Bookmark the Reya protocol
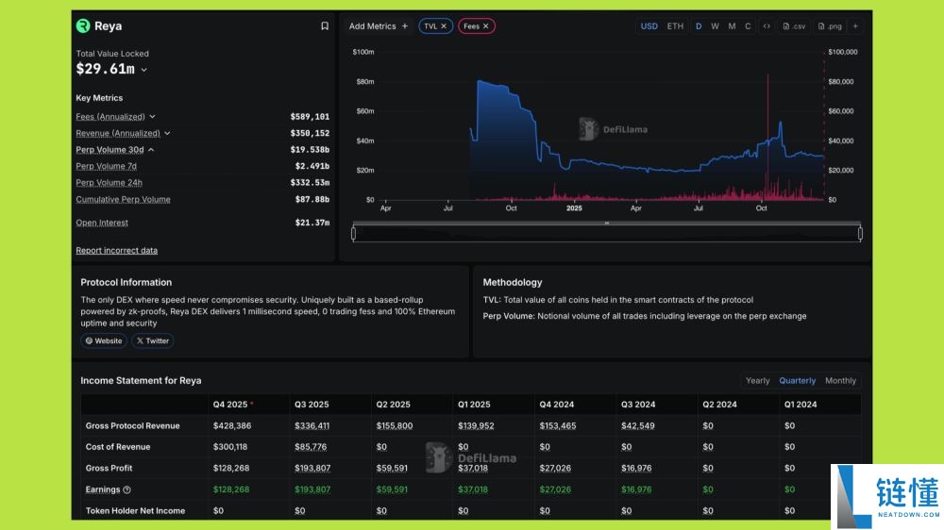The height and width of the screenshot is (530, 944). coord(325,25)
